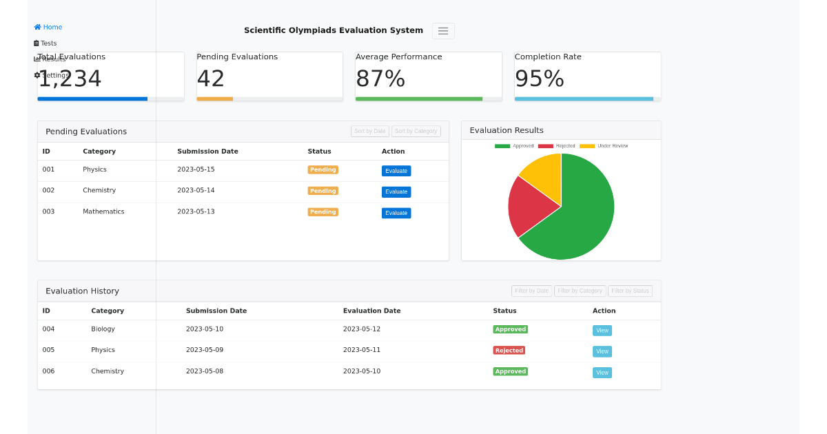Toggle the Rejected status badge for ID 005

[509, 350]
